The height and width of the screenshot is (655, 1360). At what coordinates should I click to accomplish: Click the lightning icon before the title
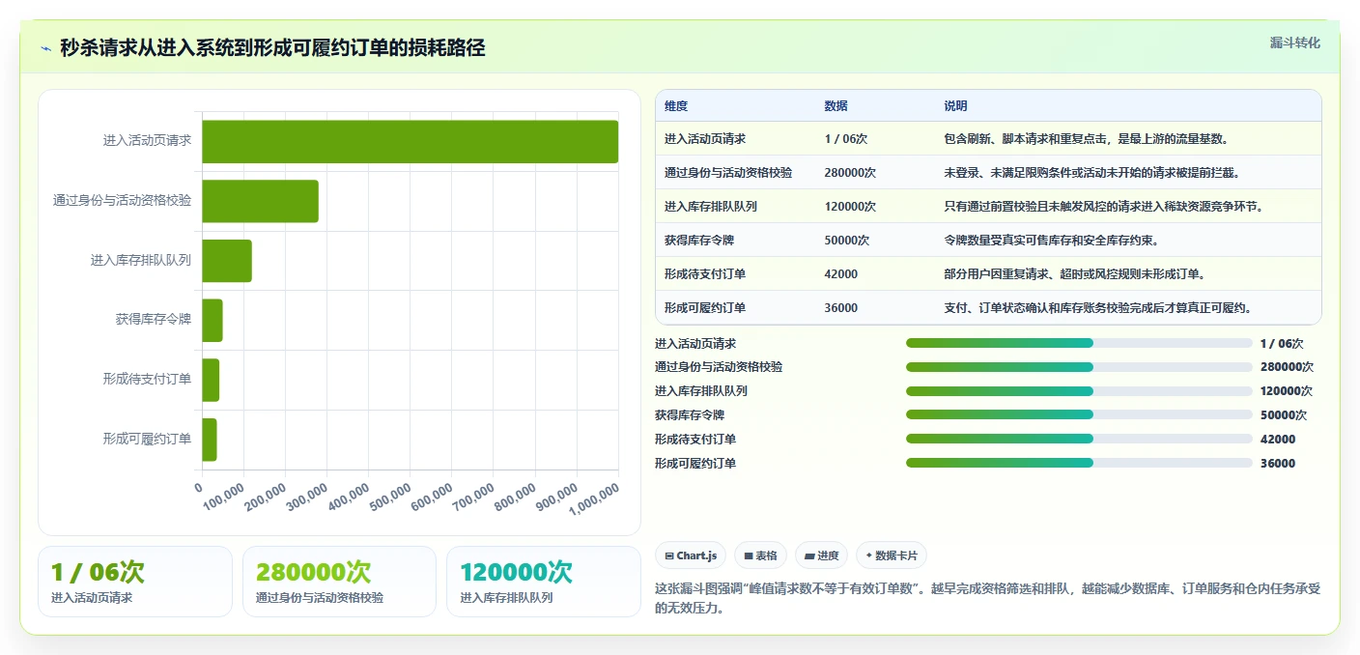[x=46, y=47]
